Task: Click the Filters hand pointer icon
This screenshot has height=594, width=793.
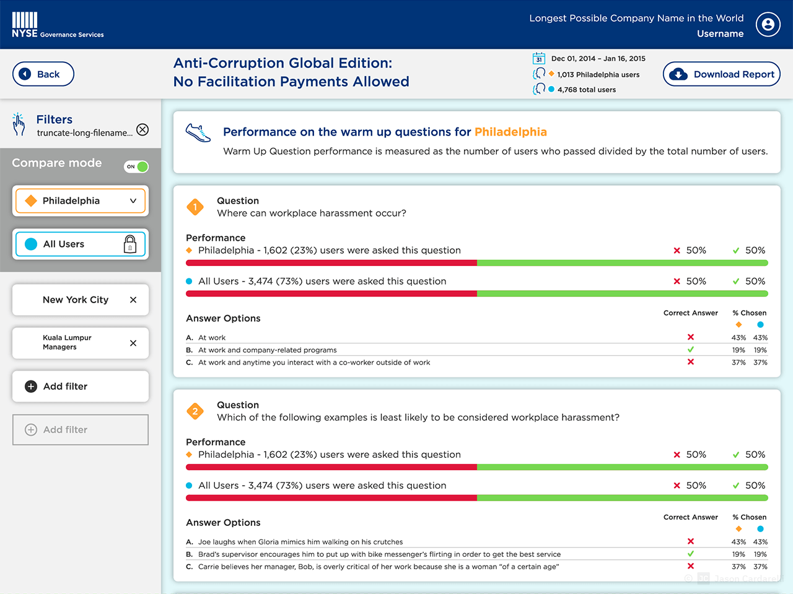Action: tap(19, 124)
